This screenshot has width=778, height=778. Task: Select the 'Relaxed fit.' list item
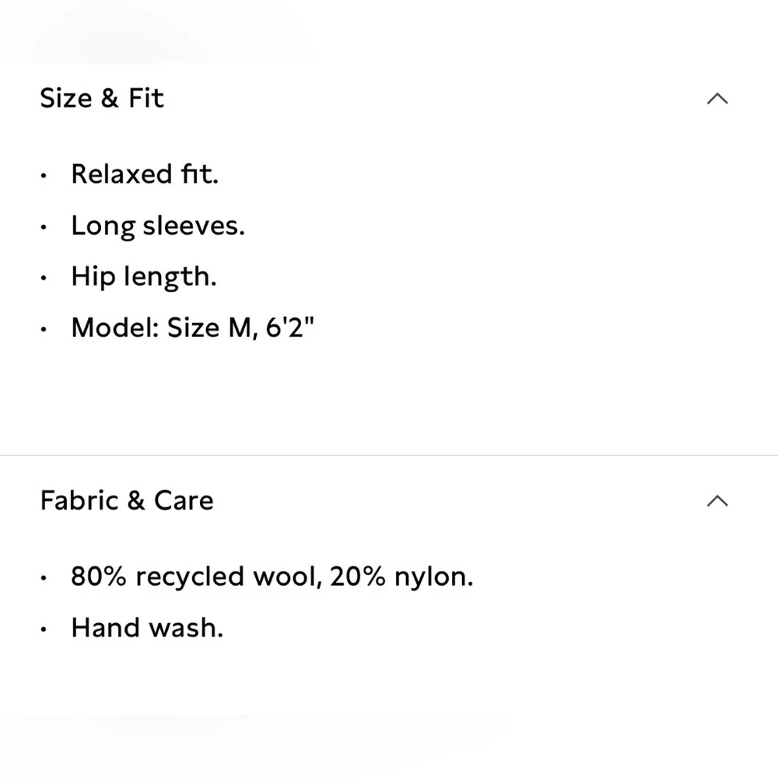[145, 174]
